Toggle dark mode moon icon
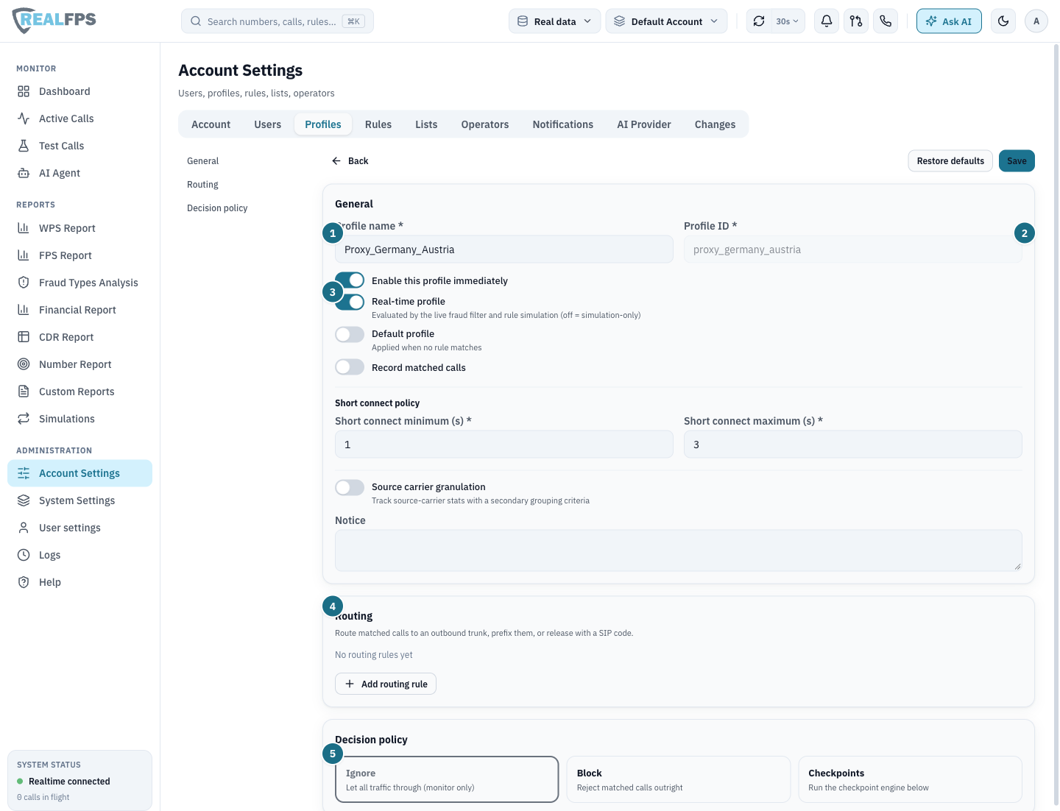The image size is (1060, 811). coord(1003,21)
